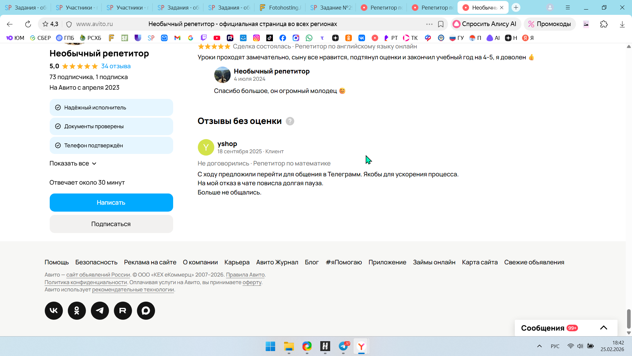Viewport: 632px width, 356px height.
Task: Open the Rutube footer icon
Action: click(123, 311)
